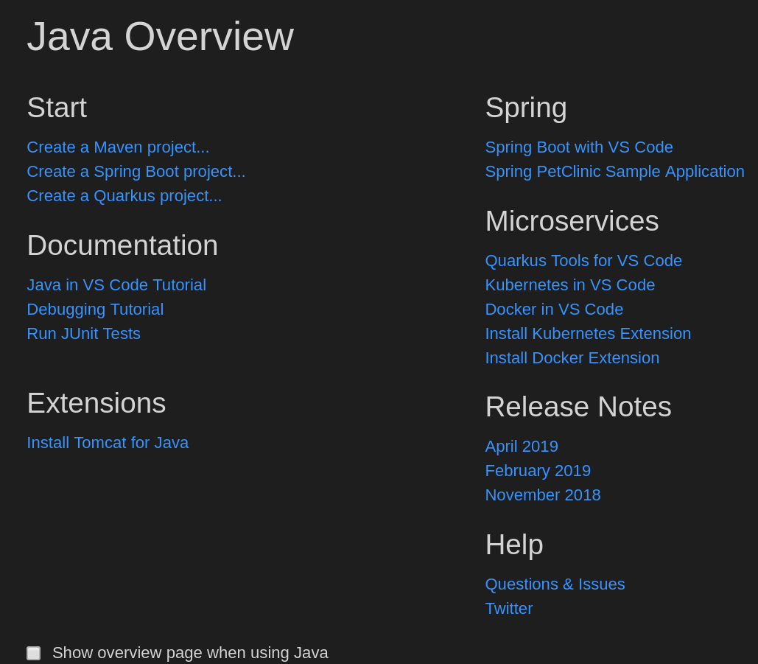View the April 2019 release notes
The width and height of the screenshot is (758, 664).
click(x=522, y=446)
